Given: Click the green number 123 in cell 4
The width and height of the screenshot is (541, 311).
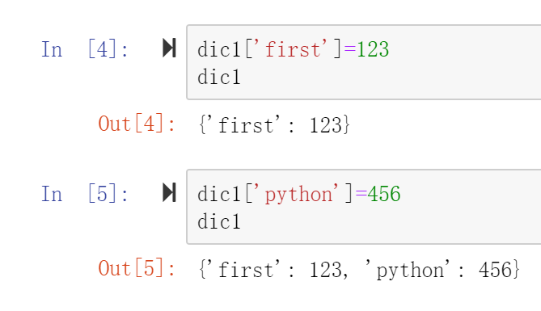Looking at the screenshot, I should [x=373, y=49].
